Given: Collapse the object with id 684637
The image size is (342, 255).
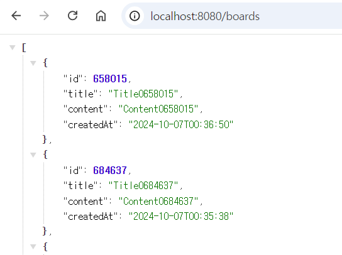Looking at the screenshot, I should coord(33,155).
